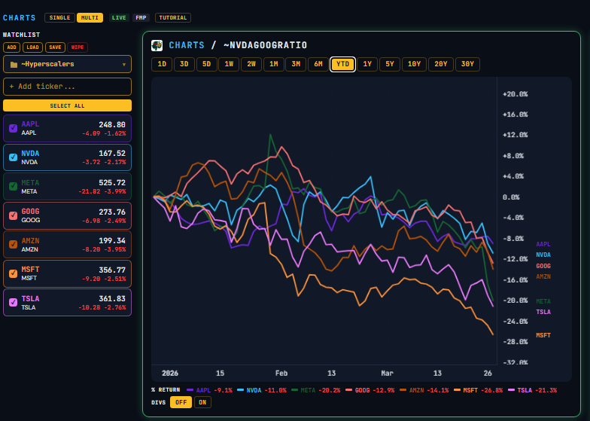The height and width of the screenshot is (421, 590).
Task: Select the 20Y timeframe
Action: (x=441, y=64)
